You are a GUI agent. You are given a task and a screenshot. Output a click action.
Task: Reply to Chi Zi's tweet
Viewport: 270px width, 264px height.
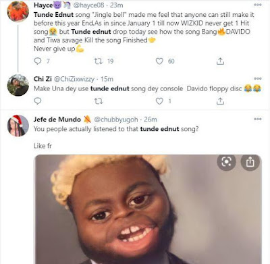click(x=38, y=101)
